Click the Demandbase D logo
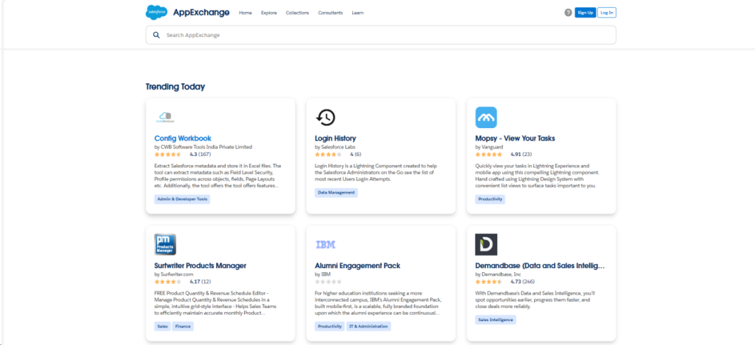This screenshot has width=755, height=345. coord(486,244)
